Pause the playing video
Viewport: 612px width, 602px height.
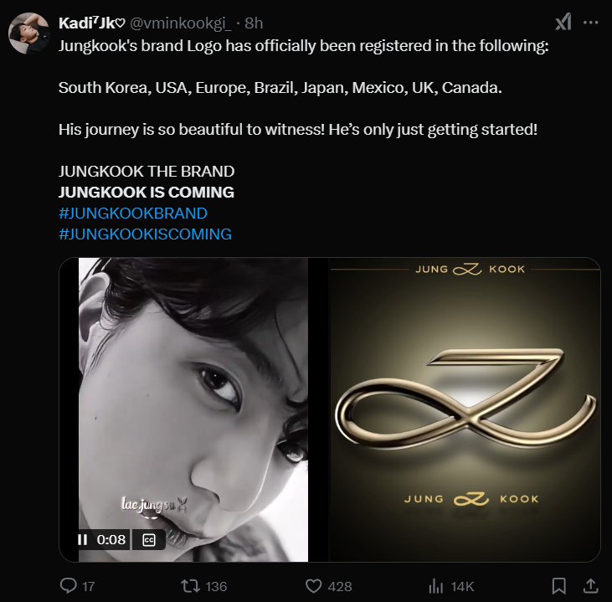click(x=82, y=540)
